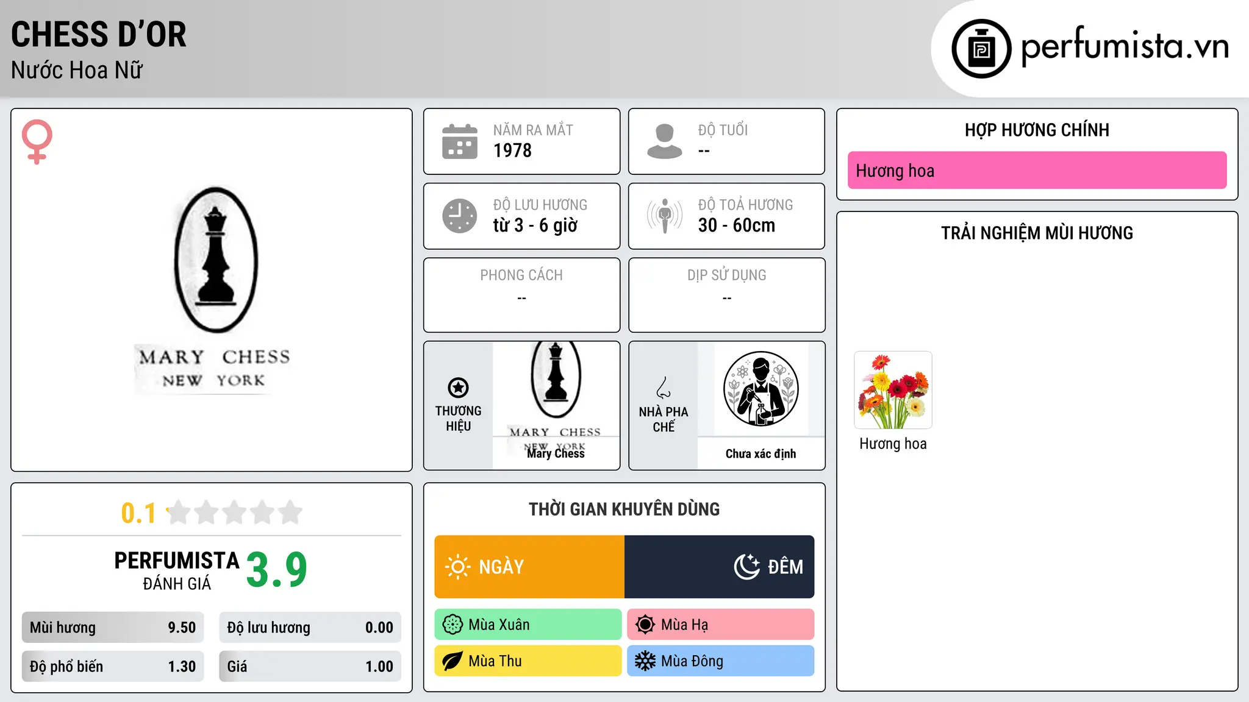Click the Độ phổ biến 1.30 score bar
This screenshot has width=1249, height=702.
[113, 667]
